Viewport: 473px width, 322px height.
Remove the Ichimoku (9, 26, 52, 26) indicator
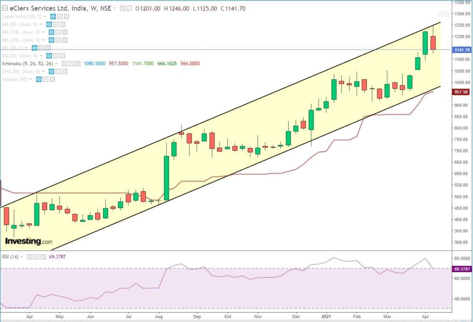coord(78,64)
